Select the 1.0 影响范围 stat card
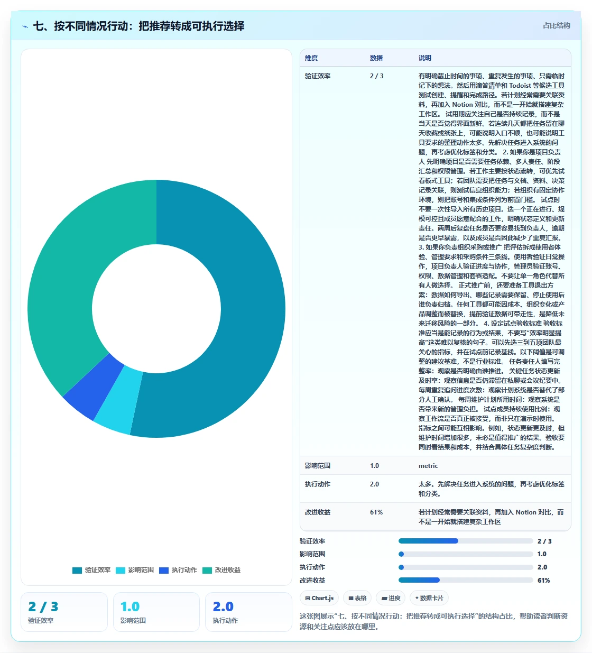Image resolution: width=592 pixels, height=653 pixels. [156, 612]
